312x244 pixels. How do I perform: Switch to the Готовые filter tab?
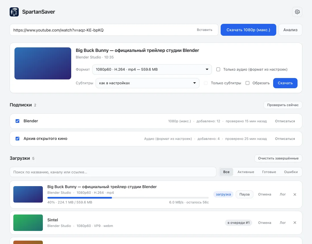pos(269,172)
